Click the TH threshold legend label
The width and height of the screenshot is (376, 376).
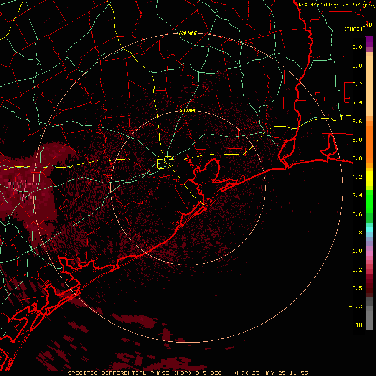359,325
